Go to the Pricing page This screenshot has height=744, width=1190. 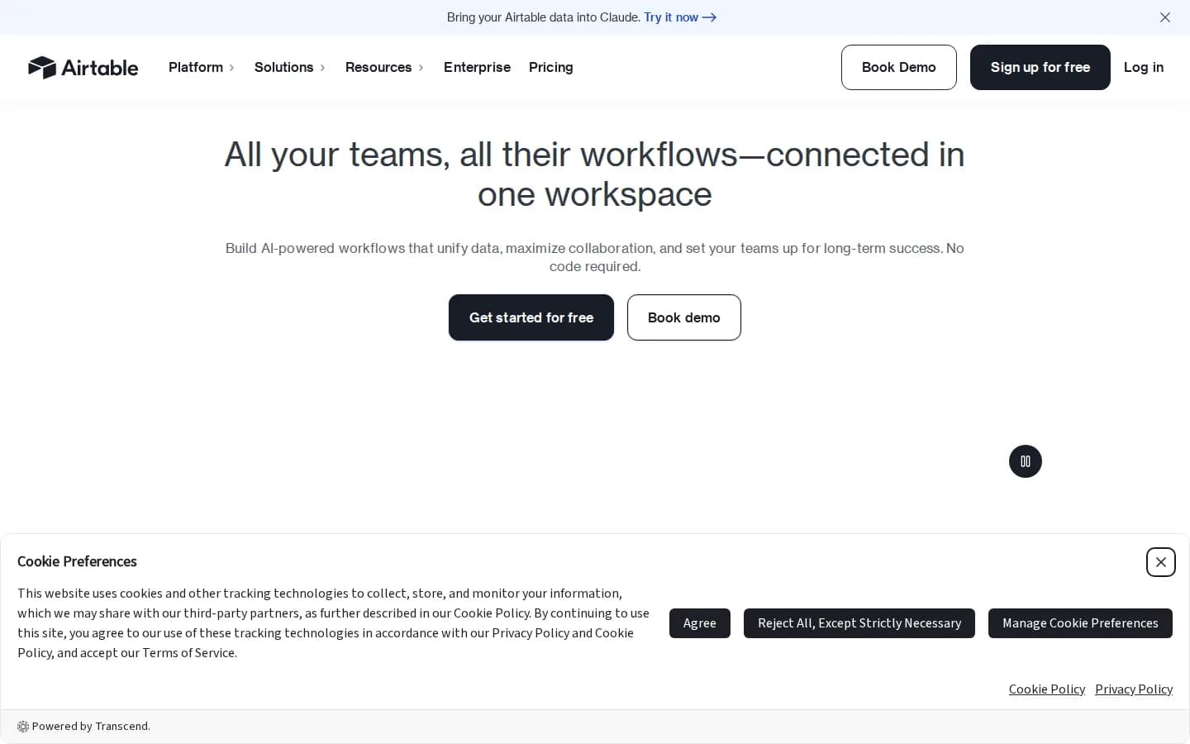pyautogui.click(x=551, y=67)
